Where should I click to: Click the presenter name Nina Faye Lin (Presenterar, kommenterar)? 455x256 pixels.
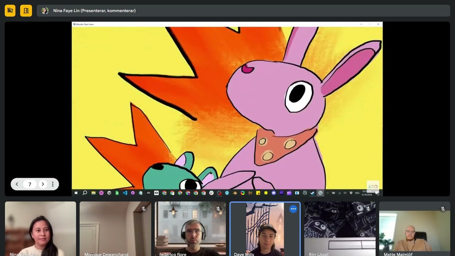pyautogui.click(x=95, y=11)
